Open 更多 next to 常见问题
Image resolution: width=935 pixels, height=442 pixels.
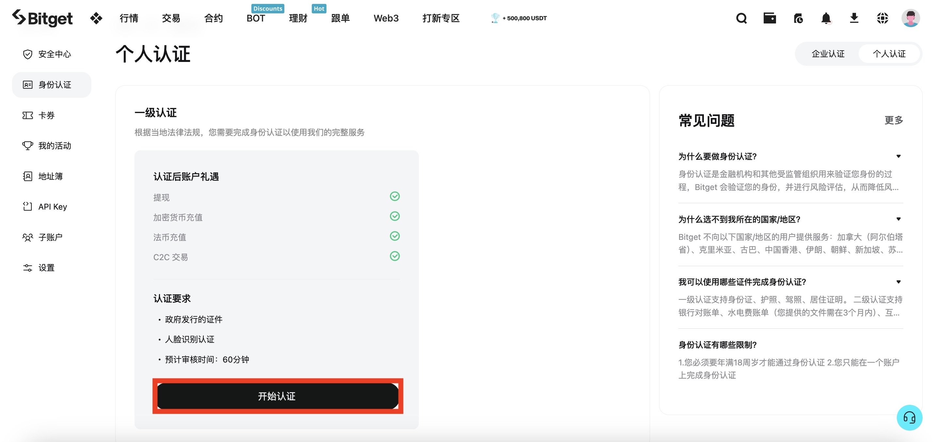[894, 121]
